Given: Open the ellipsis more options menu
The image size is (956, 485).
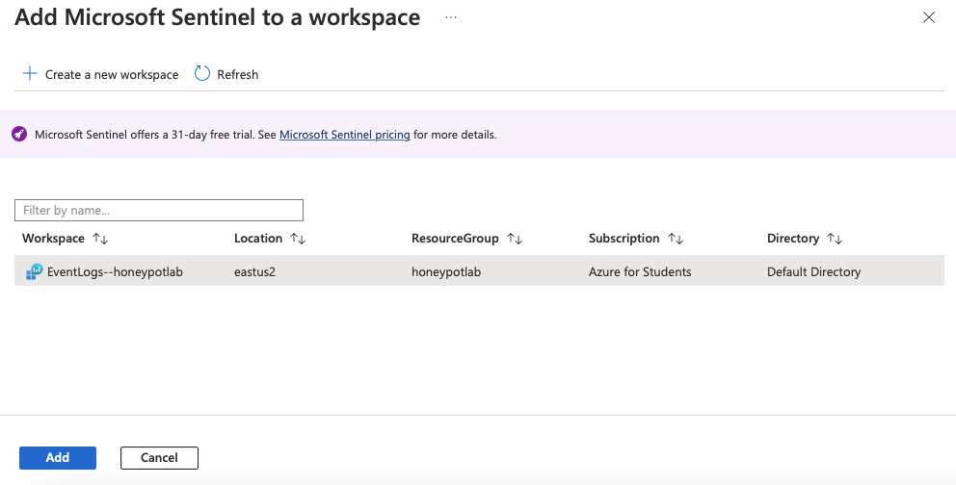Looking at the screenshot, I should [x=451, y=17].
